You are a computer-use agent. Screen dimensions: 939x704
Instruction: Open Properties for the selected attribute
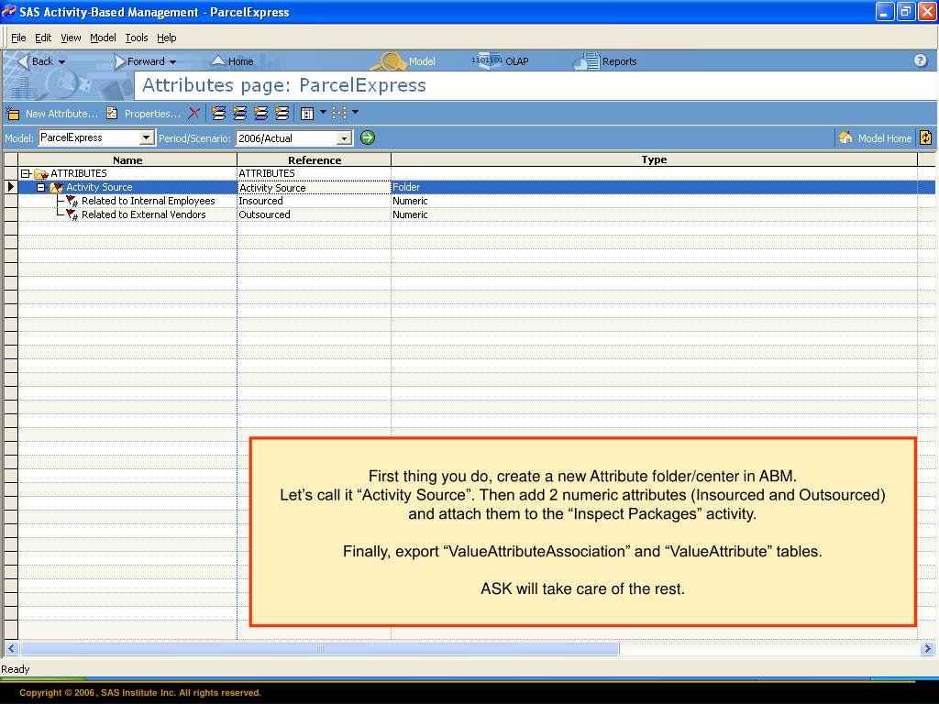click(144, 113)
